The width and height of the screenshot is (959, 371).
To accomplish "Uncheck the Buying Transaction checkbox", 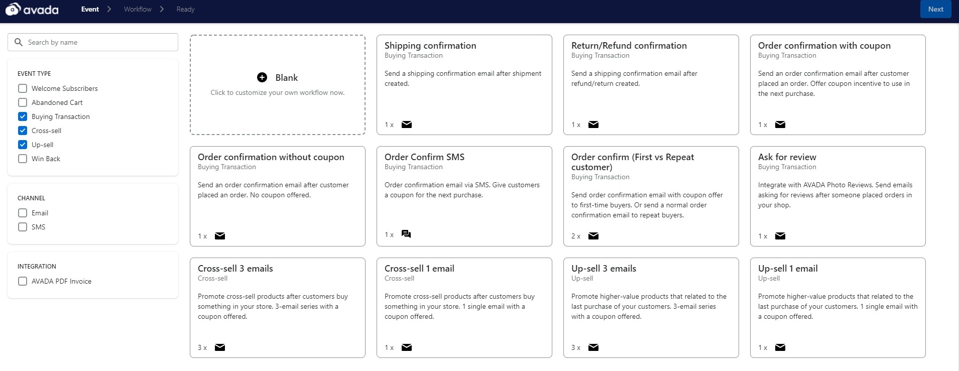I will tap(23, 116).
